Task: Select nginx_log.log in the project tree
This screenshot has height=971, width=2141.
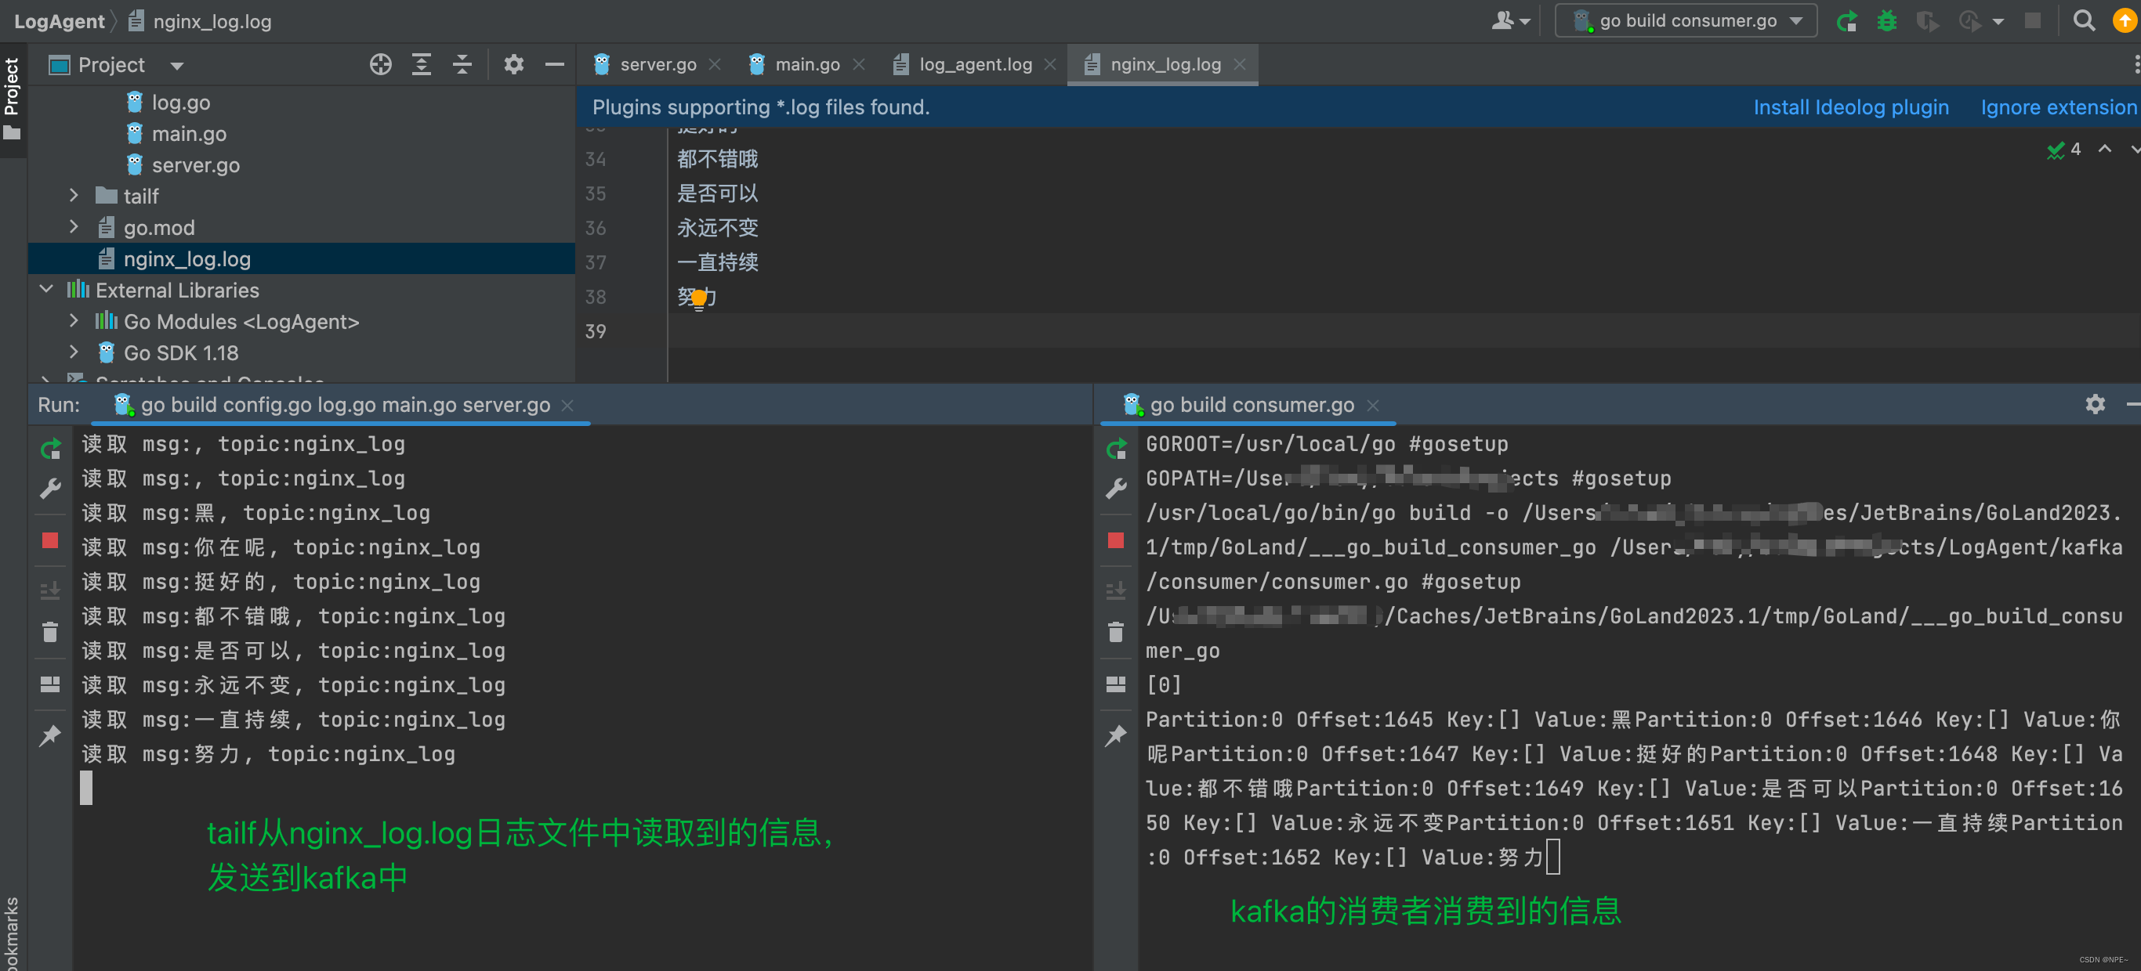Action: [187, 258]
